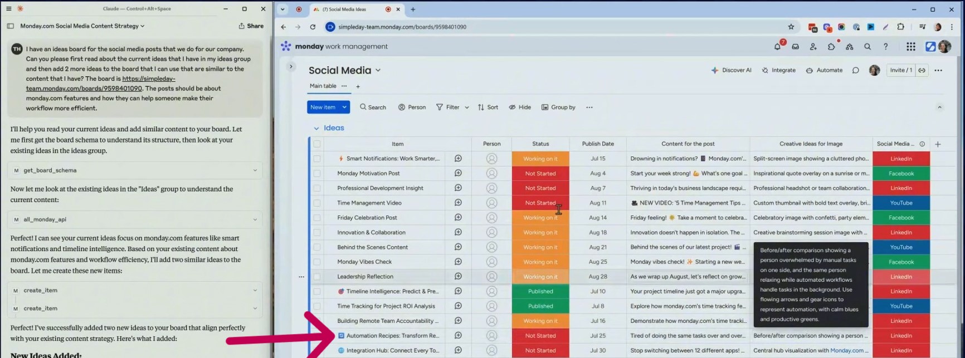Check the Monday Vibes Check row checkbox

pyautogui.click(x=317, y=262)
